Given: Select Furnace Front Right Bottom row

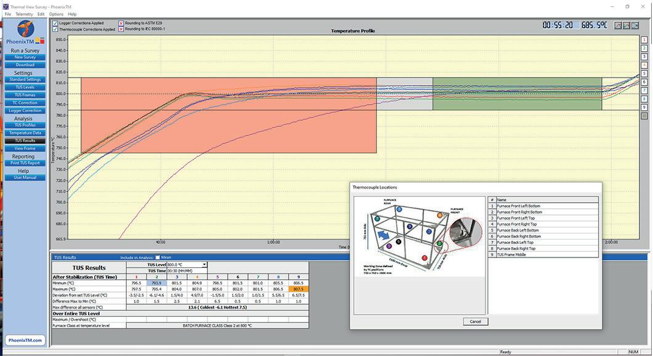Looking at the screenshot, I should (x=543, y=212).
